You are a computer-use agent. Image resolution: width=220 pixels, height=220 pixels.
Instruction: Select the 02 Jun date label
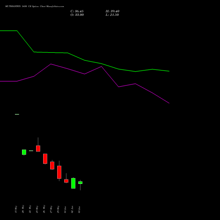pyautogui.click(x=72, y=209)
